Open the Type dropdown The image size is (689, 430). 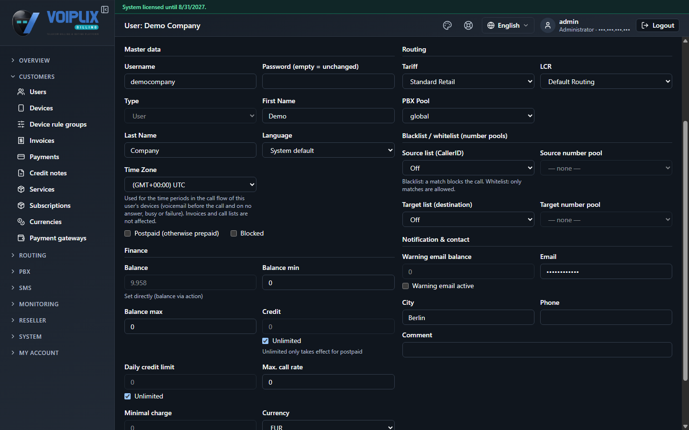(190, 116)
